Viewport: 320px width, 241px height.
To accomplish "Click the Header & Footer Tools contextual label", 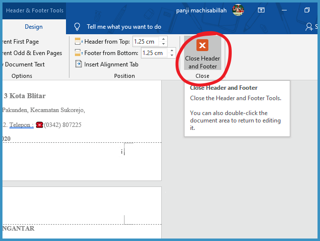I will tap(35, 10).
